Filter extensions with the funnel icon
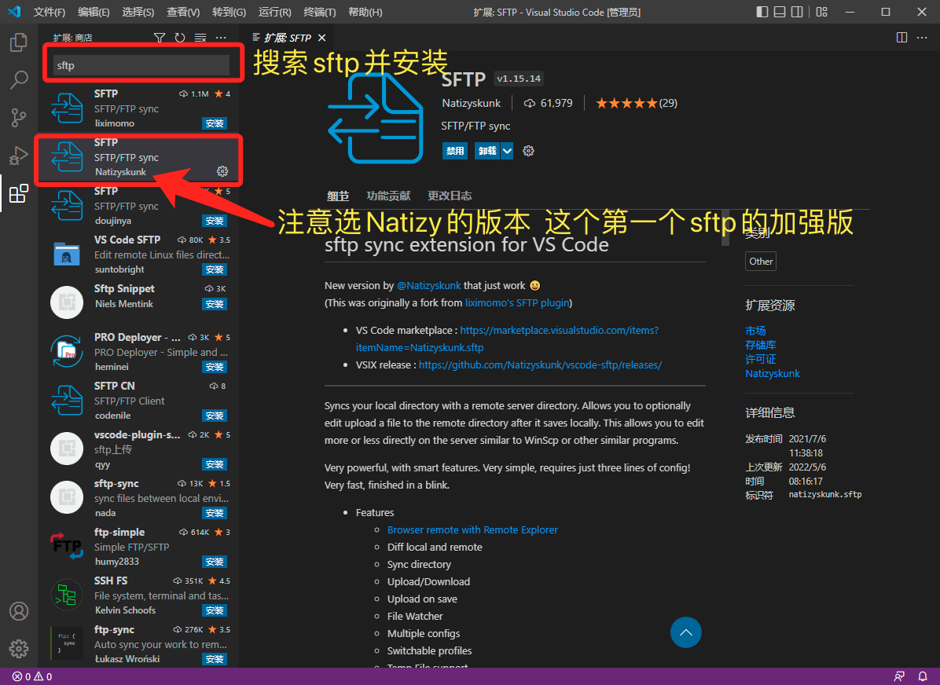This screenshot has height=685, width=940. (160, 38)
